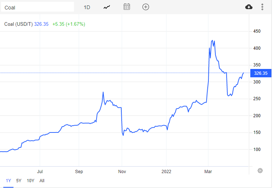Select the 1Y time range tab

tap(8, 180)
